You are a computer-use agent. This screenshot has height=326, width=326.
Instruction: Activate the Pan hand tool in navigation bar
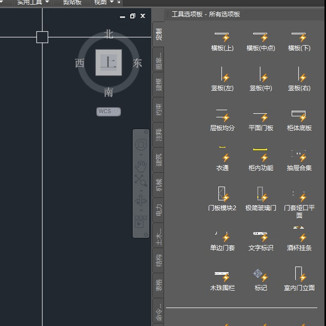pyautogui.click(x=140, y=166)
